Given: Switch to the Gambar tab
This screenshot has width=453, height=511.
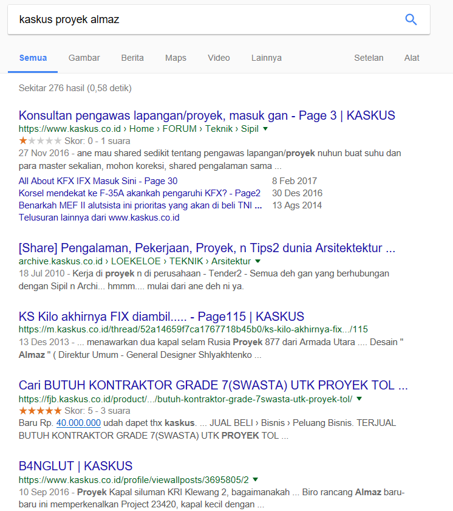Looking at the screenshot, I should tap(84, 58).
